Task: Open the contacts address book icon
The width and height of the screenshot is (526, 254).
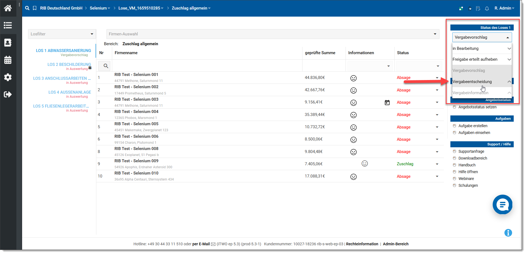Action: [x=8, y=43]
